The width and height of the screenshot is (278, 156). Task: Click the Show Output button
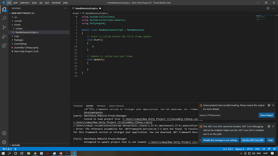[266, 115]
